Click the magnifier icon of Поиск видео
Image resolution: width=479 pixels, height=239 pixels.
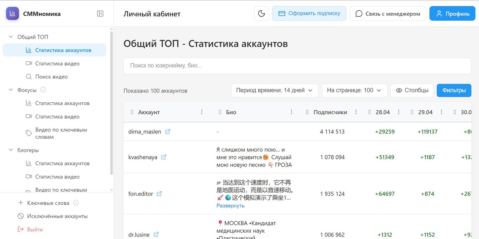point(28,76)
